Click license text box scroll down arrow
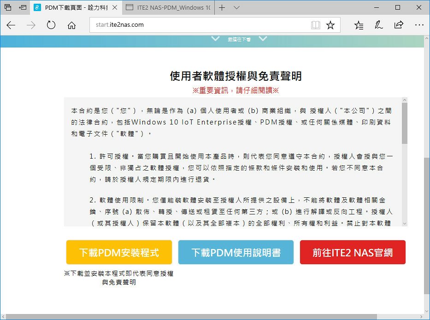 405,224
